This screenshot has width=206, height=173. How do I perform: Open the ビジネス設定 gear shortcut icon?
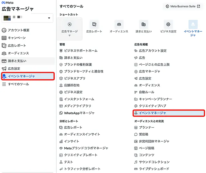(x=168, y=24)
